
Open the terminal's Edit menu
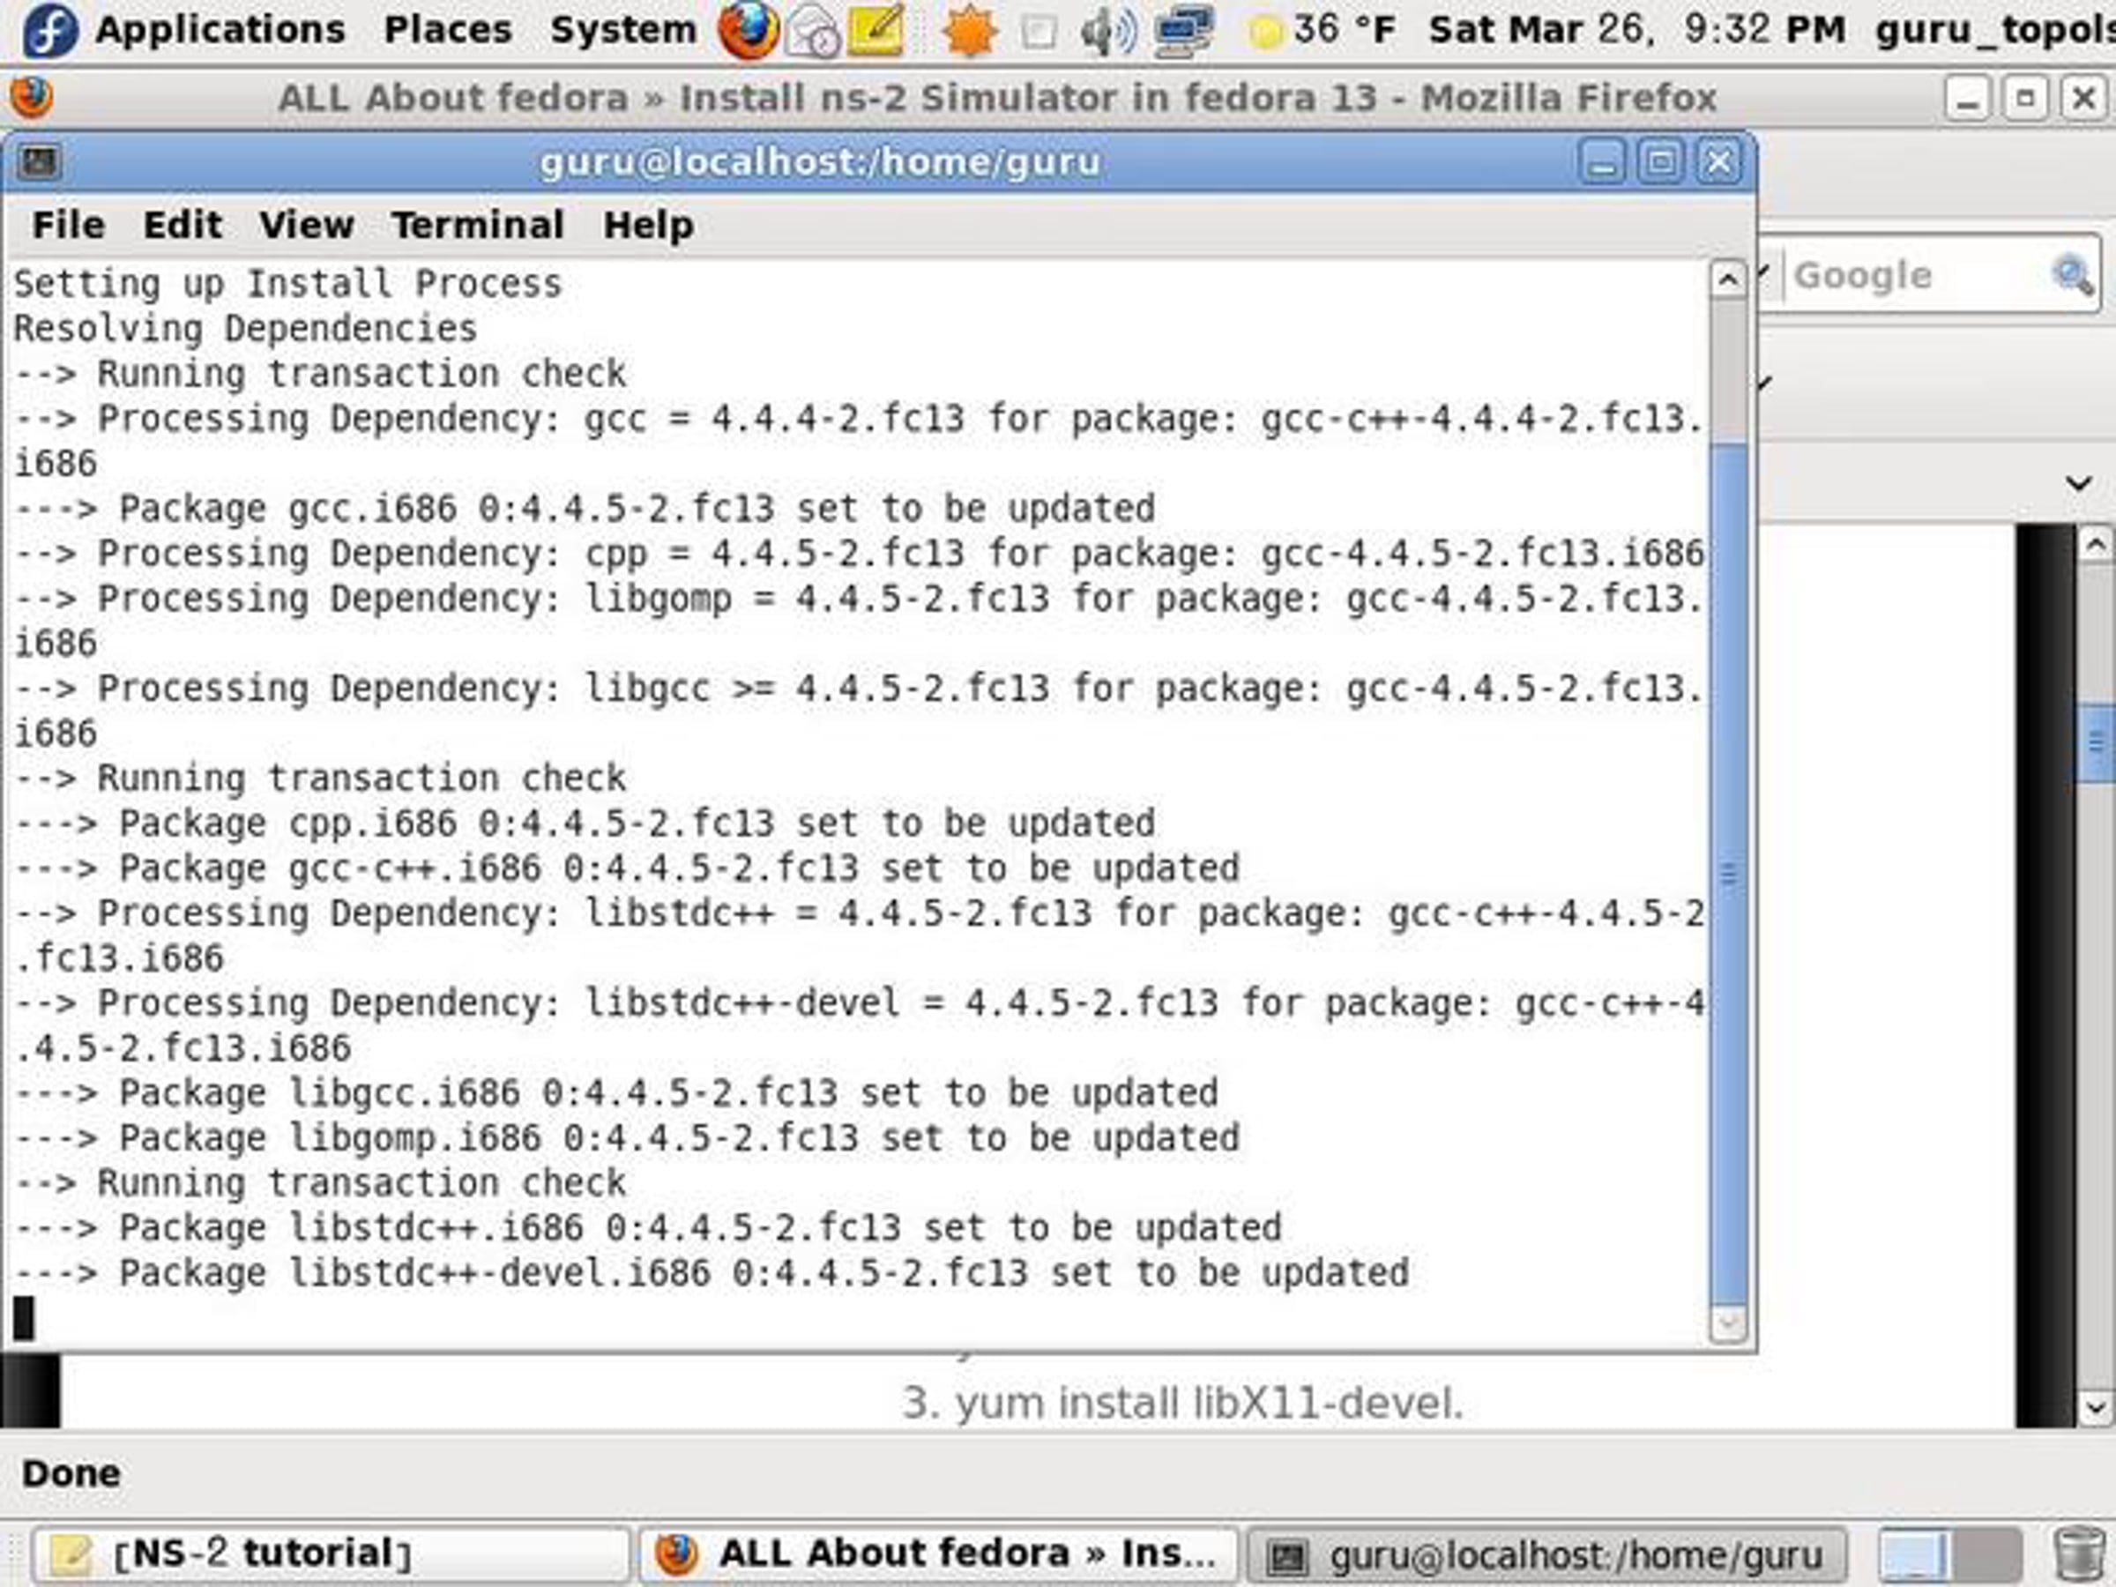tap(182, 226)
